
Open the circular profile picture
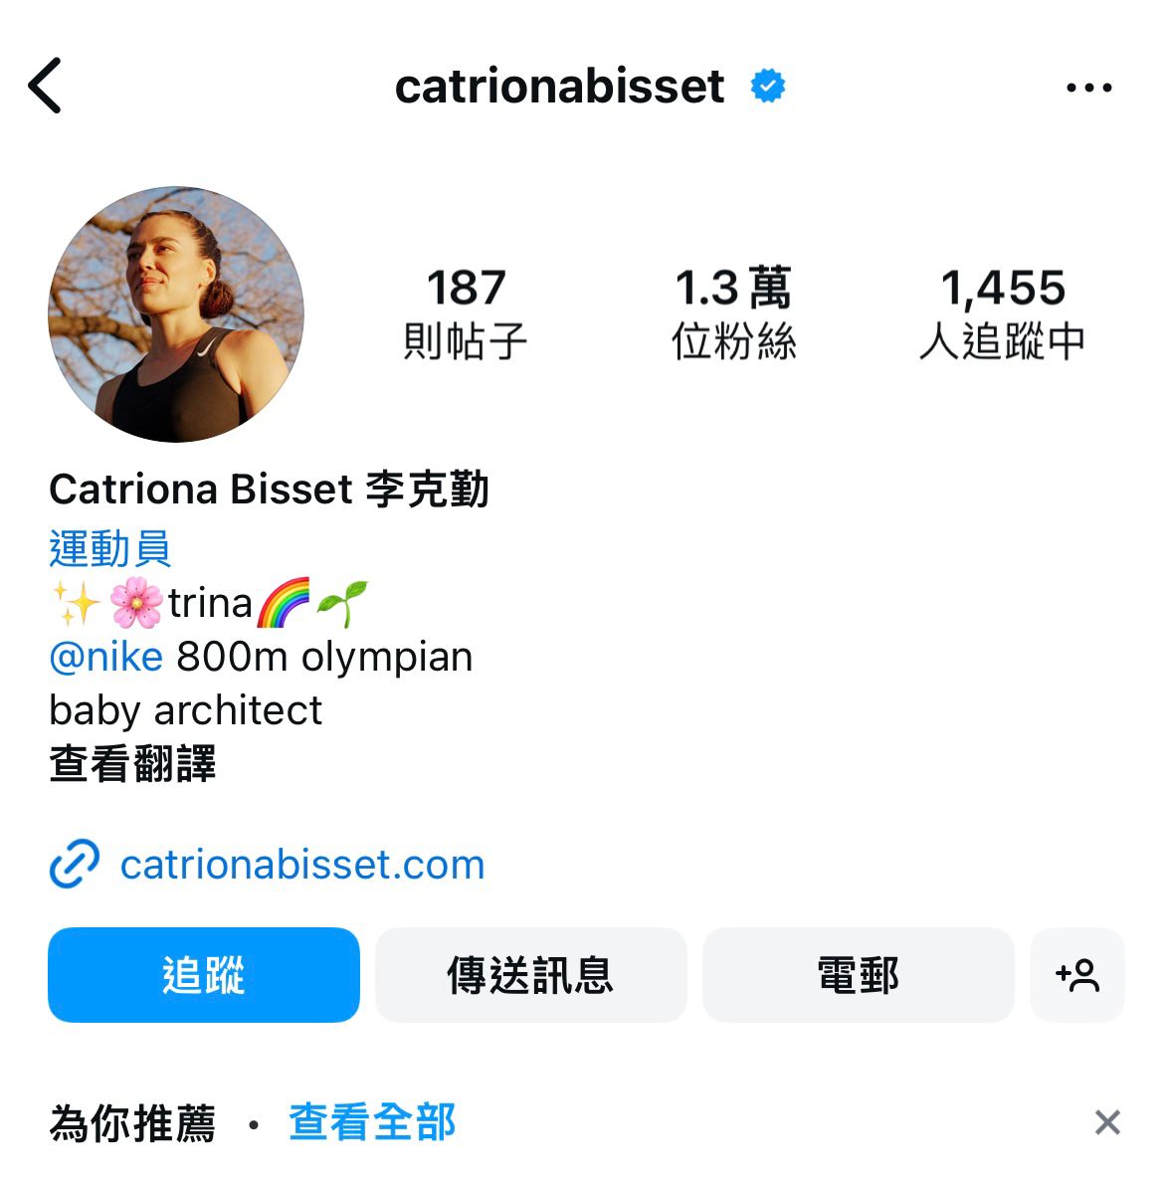pyautogui.click(x=175, y=314)
